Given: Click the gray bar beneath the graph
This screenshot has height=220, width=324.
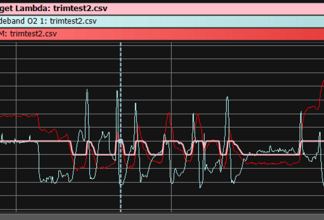Looking at the screenshot, I should [162, 216].
